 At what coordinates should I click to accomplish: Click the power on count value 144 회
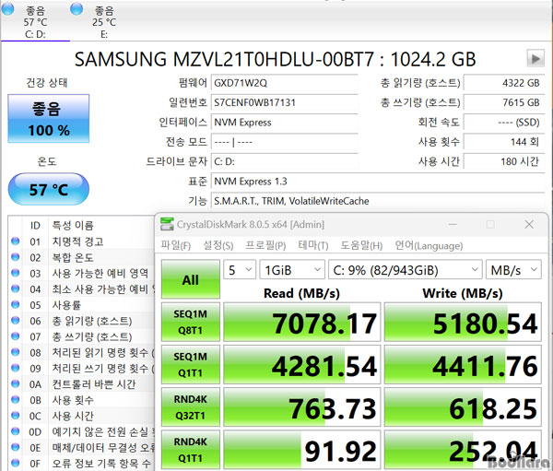504,142
